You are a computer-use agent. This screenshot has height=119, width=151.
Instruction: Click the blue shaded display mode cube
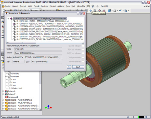[x=109, y=11]
